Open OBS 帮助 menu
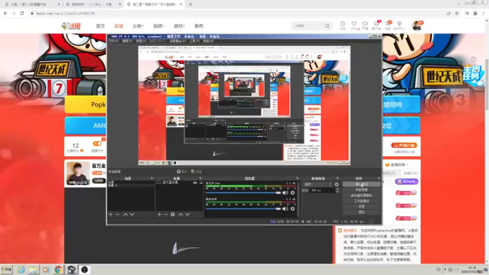 click(x=208, y=41)
